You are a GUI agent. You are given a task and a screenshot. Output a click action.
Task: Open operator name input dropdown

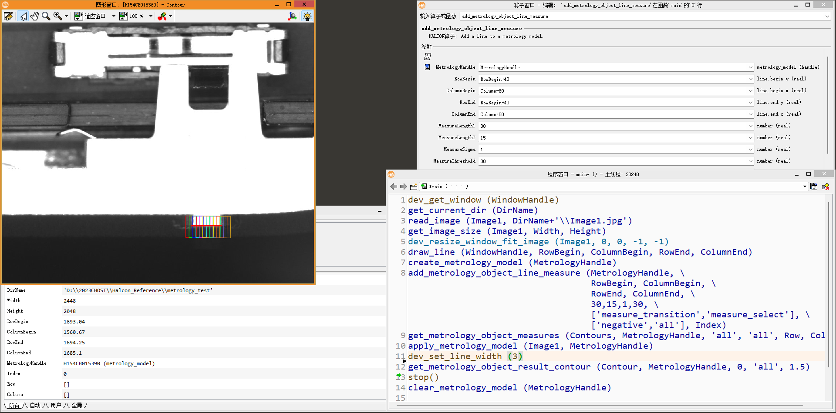click(x=827, y=16)
